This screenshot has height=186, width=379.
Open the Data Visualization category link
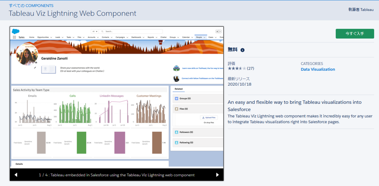click(318, 69)
